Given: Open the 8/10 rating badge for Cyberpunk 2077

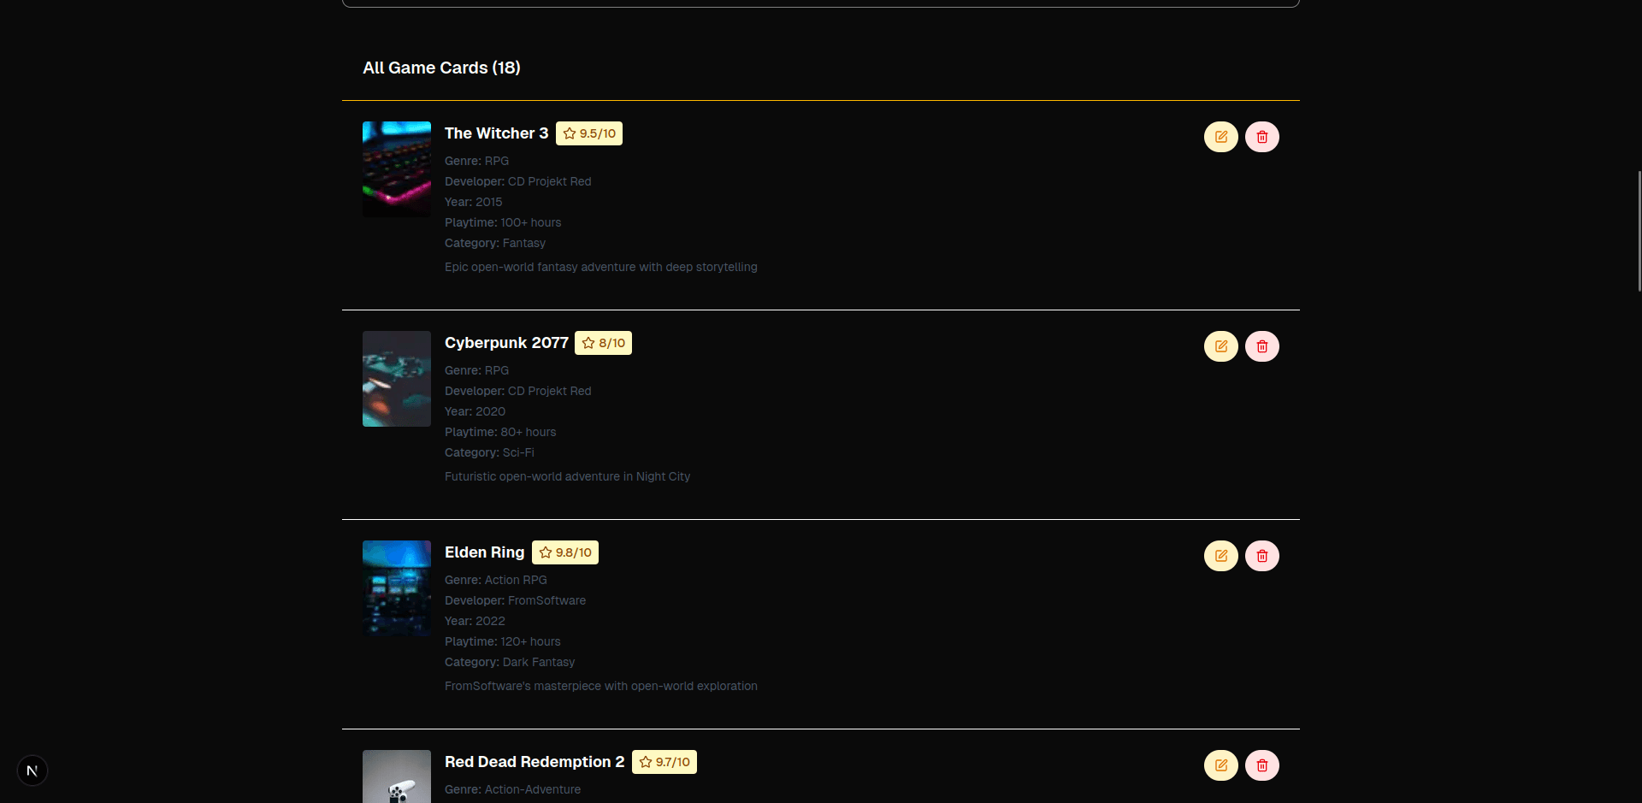Looking at the screenshot, I should (603, 342).
